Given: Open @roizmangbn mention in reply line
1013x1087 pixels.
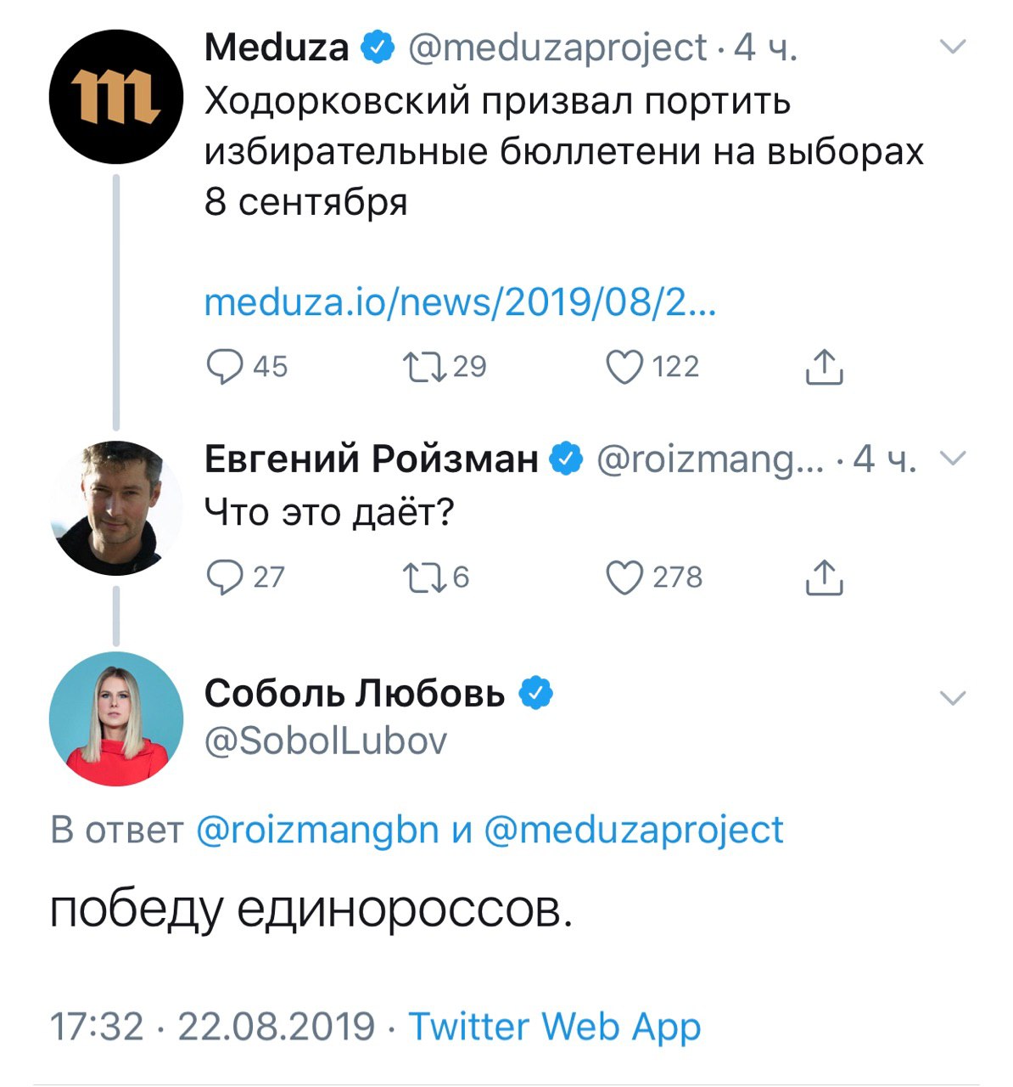Looking at the screenshot, I should point(317,830).
